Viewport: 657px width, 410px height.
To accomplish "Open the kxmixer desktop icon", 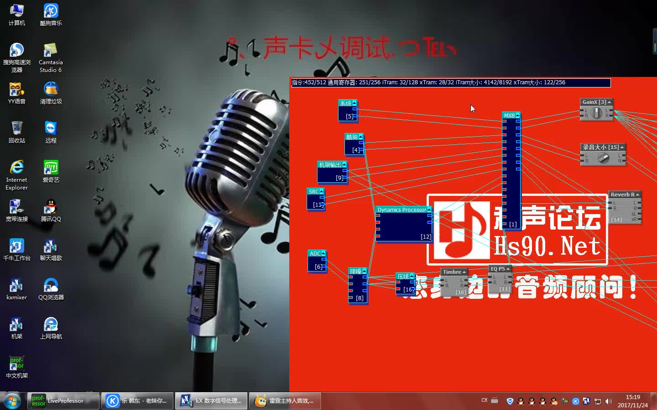I will point(16,285).
